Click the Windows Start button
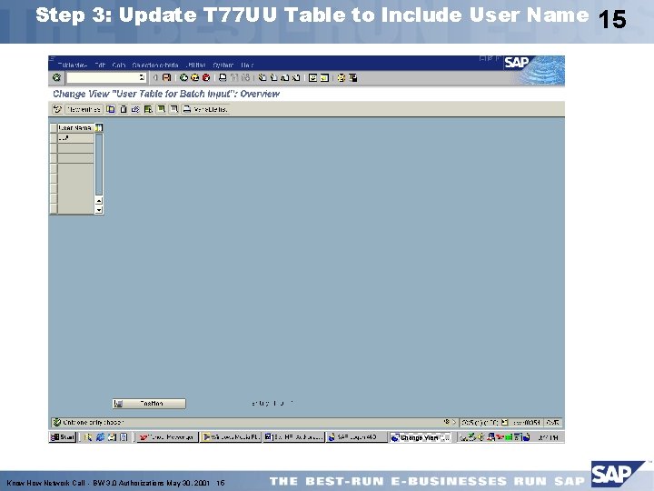 coord(63,437)
